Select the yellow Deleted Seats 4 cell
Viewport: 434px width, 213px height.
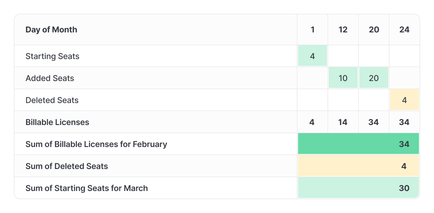point(404,100)
